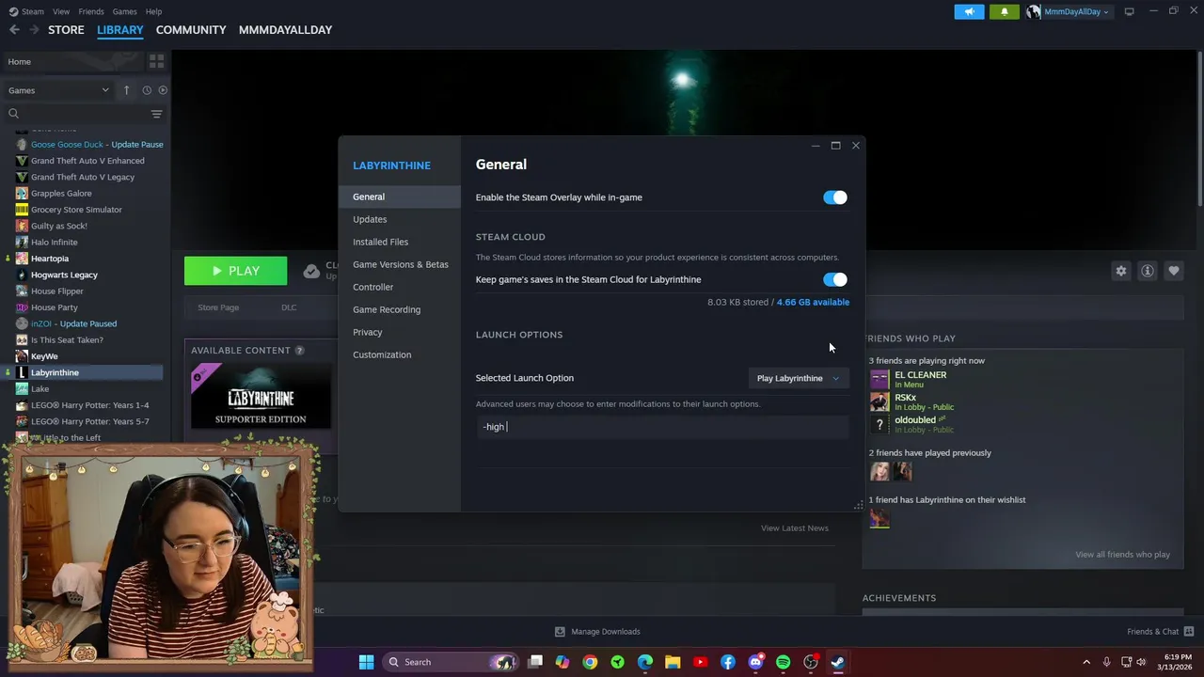
Task: Open the MMMDAYALLDAY profile tab
Action: pos(285,30)
